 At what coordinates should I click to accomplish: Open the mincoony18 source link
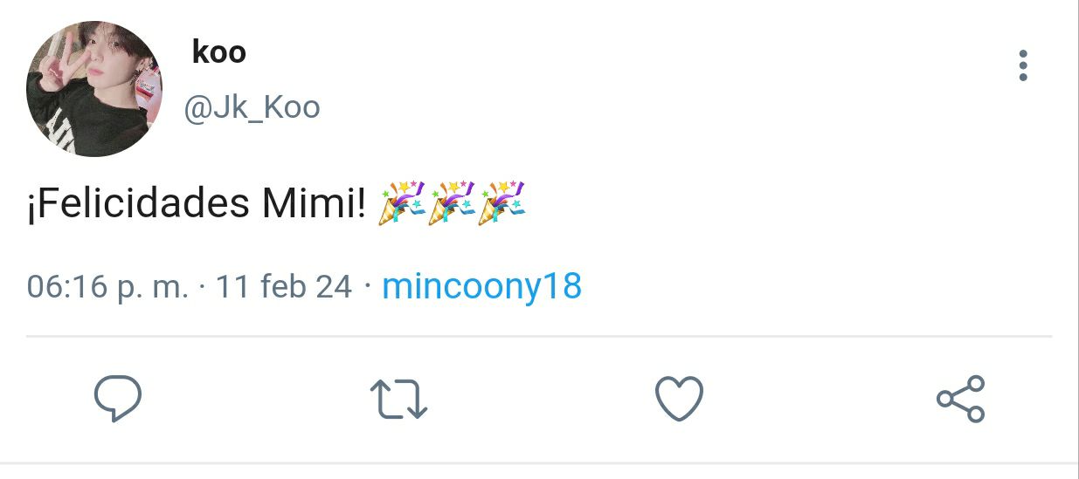point(482,286)
